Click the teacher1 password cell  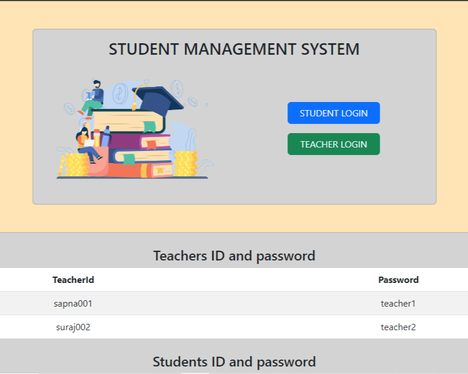pos(398,304)
